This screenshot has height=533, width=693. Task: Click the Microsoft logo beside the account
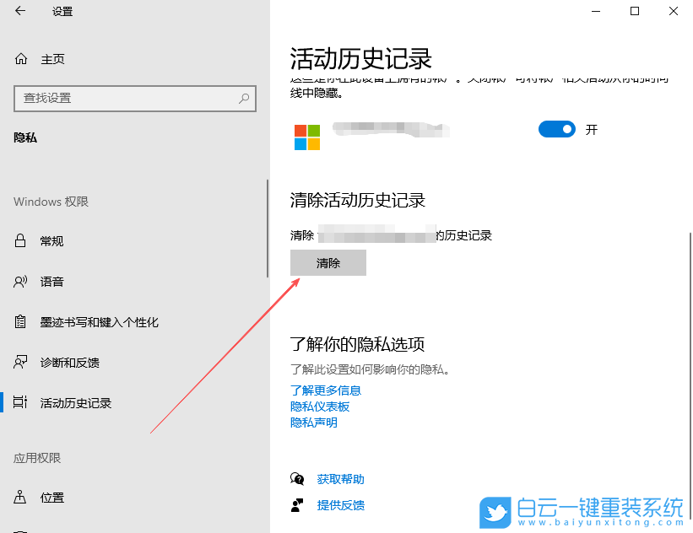pos(306,134)
